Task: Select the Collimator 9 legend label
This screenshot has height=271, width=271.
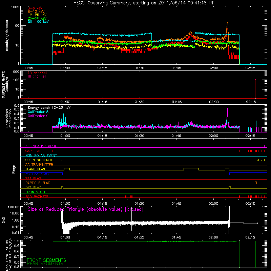Action: (x=38, y=116)
